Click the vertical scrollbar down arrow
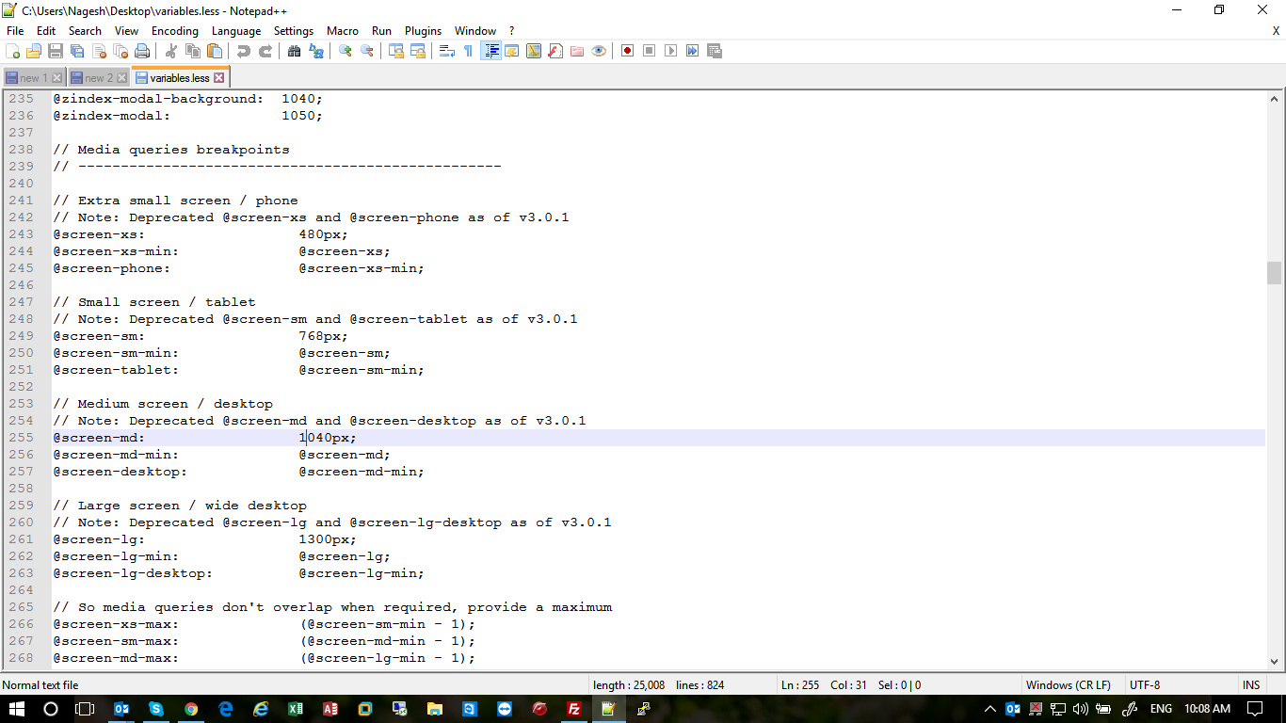 (x=1274, y=661)
